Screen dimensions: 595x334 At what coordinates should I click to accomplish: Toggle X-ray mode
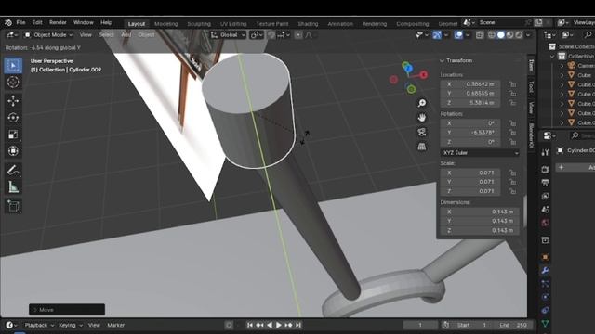(x=480, y=35)
